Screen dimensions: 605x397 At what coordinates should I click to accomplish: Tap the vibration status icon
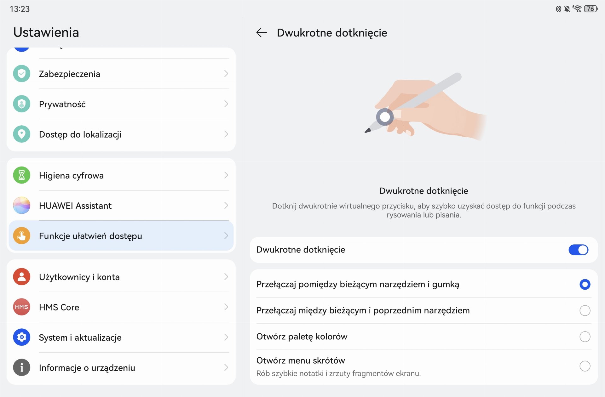558,9
